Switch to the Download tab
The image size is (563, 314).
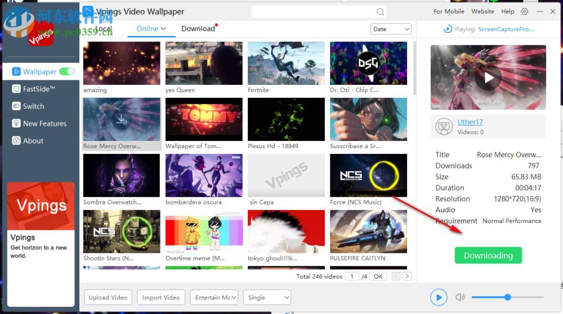(198, 29)
